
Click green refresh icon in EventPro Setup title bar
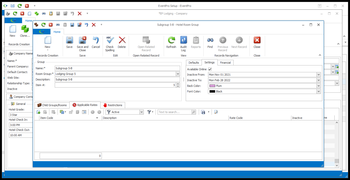click(x=20, y=6)
